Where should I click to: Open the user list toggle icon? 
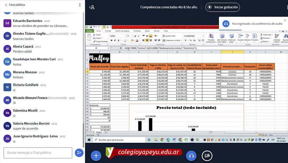92,7
